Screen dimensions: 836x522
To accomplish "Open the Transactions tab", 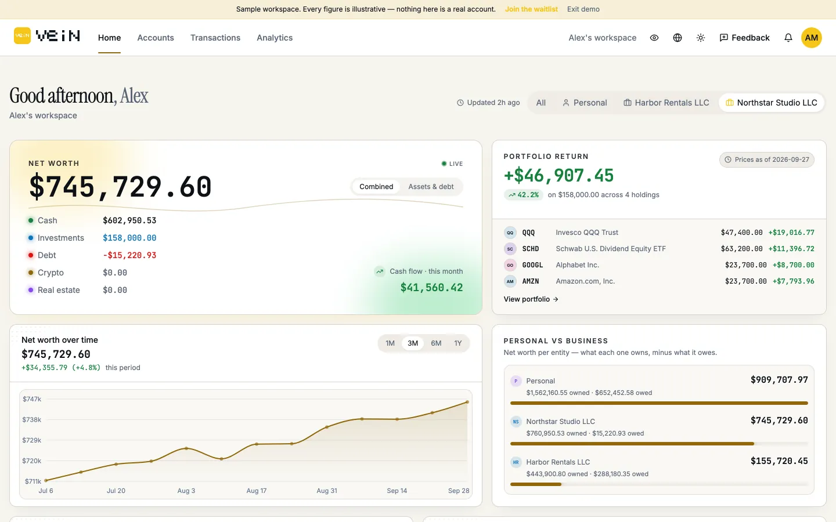I will 215,38.
